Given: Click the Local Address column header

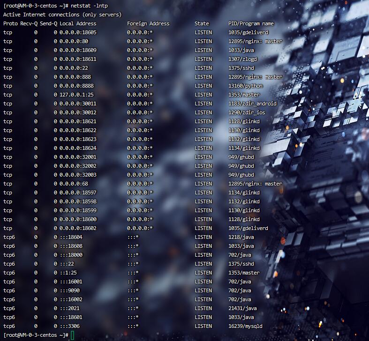Looking at the screenshot, I should coord(78,23).
